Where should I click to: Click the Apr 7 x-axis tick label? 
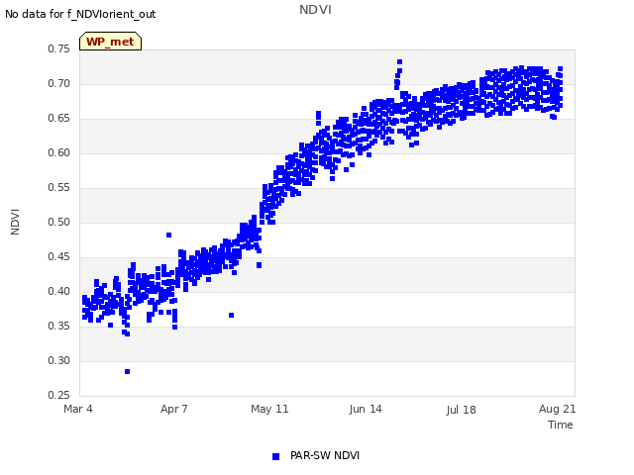pos(174,409)
